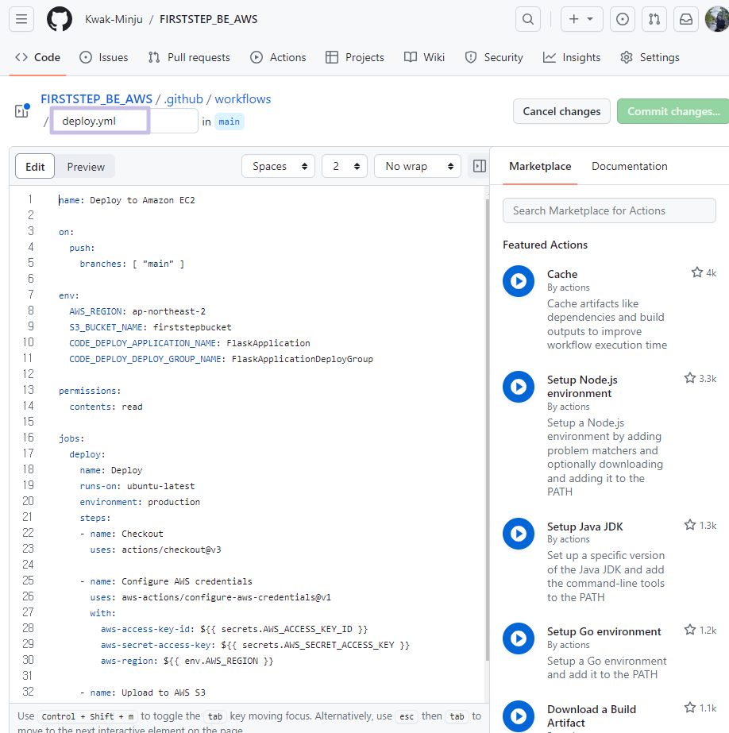Viewport: 729px width, 733px height.
Task: Click Commit changes button
Action: 673,111
